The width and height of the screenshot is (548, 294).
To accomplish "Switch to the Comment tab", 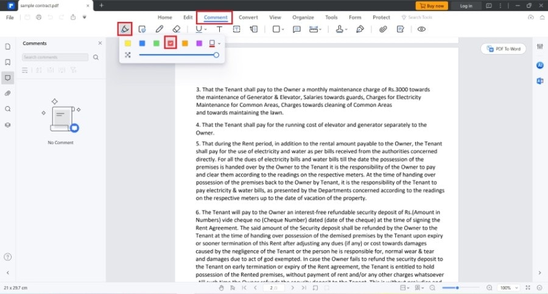I will coord(216,17).
